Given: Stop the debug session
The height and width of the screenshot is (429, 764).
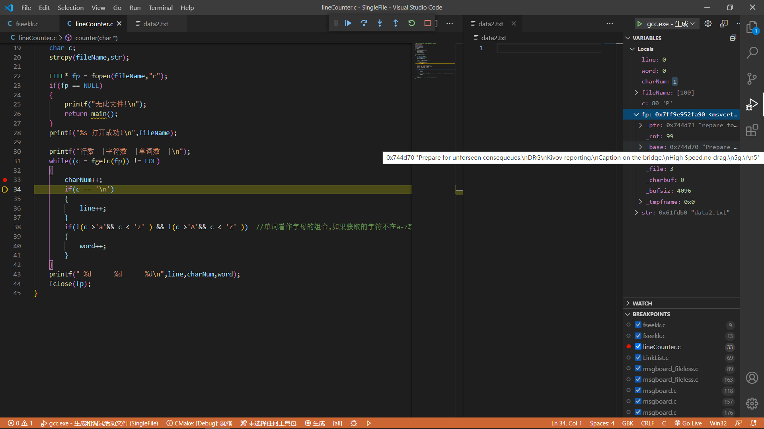Looking at the screenshot, I should click(428, 23).
